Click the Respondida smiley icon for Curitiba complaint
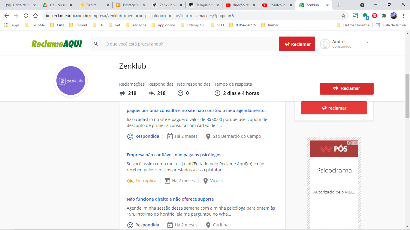This screenshot has height=230, width=410. point(130,225)
